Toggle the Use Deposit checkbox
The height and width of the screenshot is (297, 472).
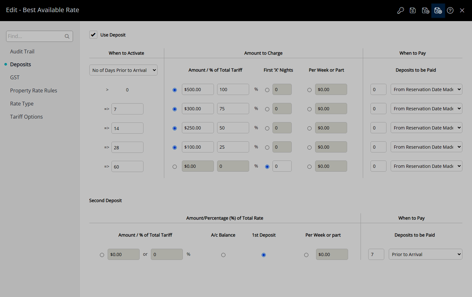click(x=93, y=35)
